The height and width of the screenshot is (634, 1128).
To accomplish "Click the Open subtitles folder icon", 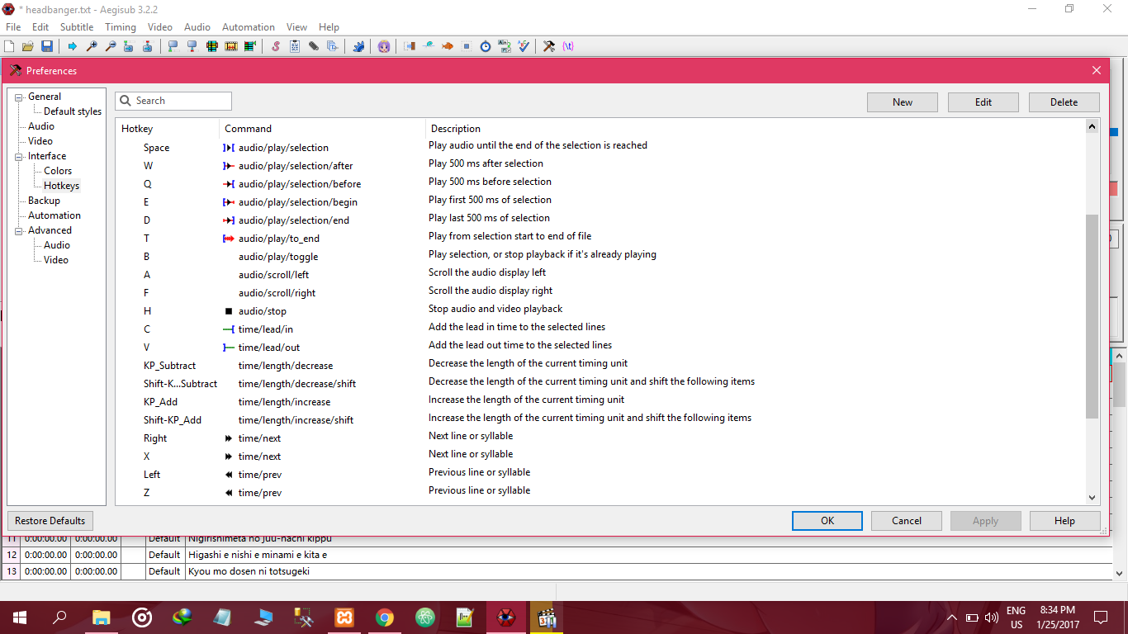I will coord(28,46).
